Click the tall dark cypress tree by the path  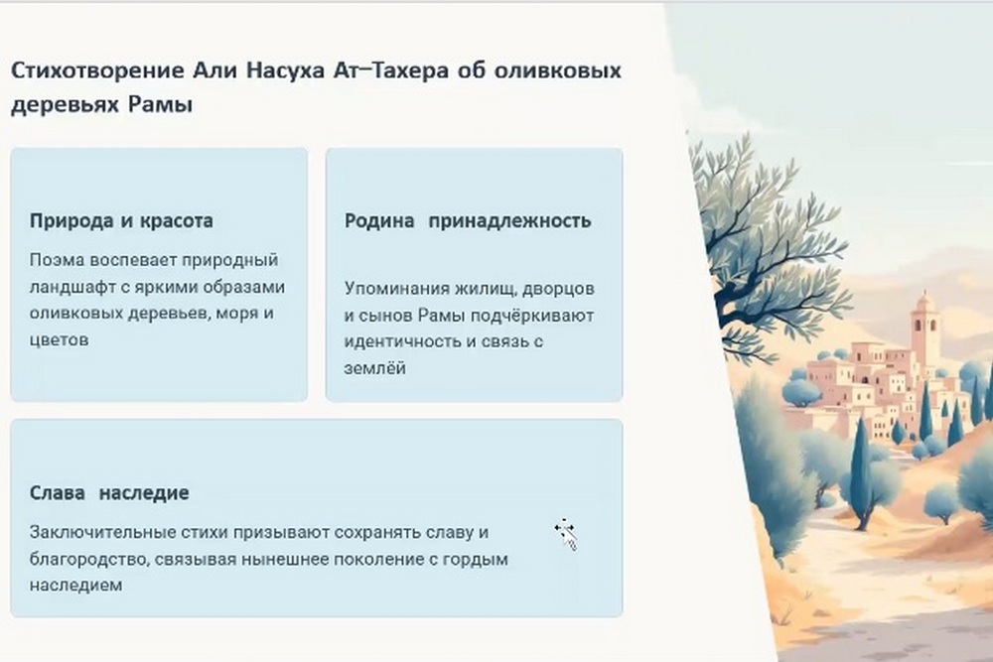(860, 466)
